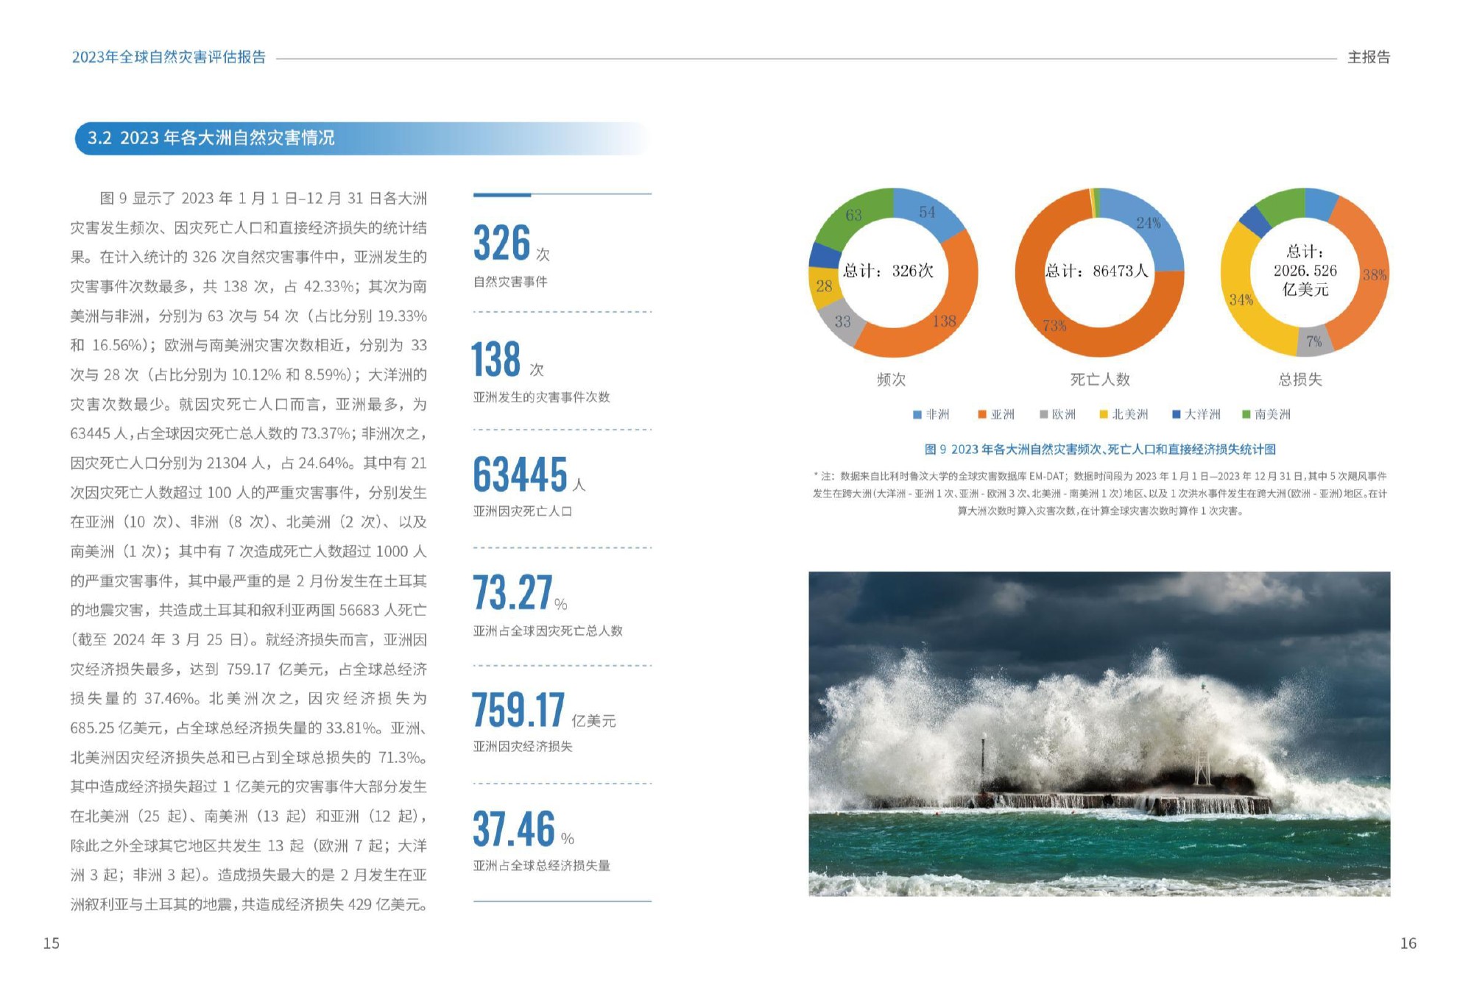Click the 34% yellow segment of losses donut
The height and width of the screenshot is (991, 1460).
coord(1241,300)
